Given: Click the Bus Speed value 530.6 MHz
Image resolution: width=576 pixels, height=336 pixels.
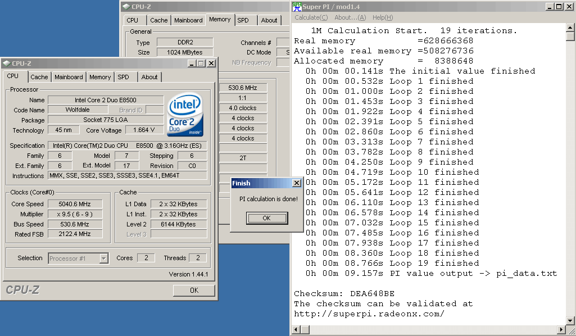Looking at the screenshot, I should tap(75, 224).
